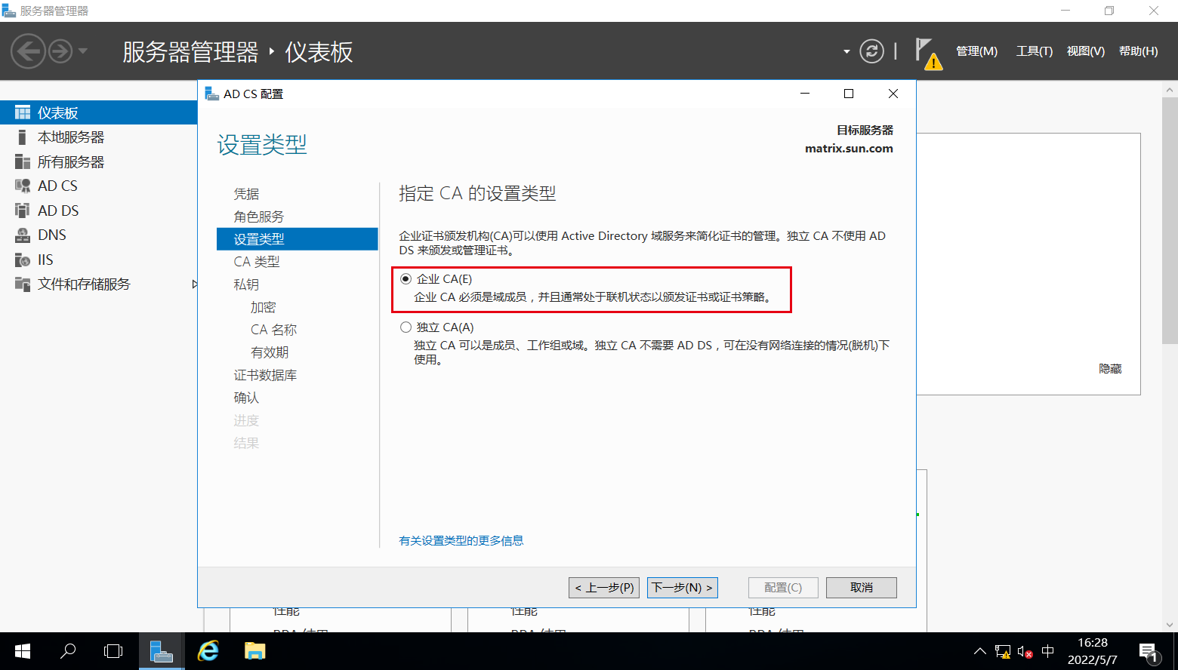
Task: Click Server Manager taskbar icon
Action: coord(162,651)
